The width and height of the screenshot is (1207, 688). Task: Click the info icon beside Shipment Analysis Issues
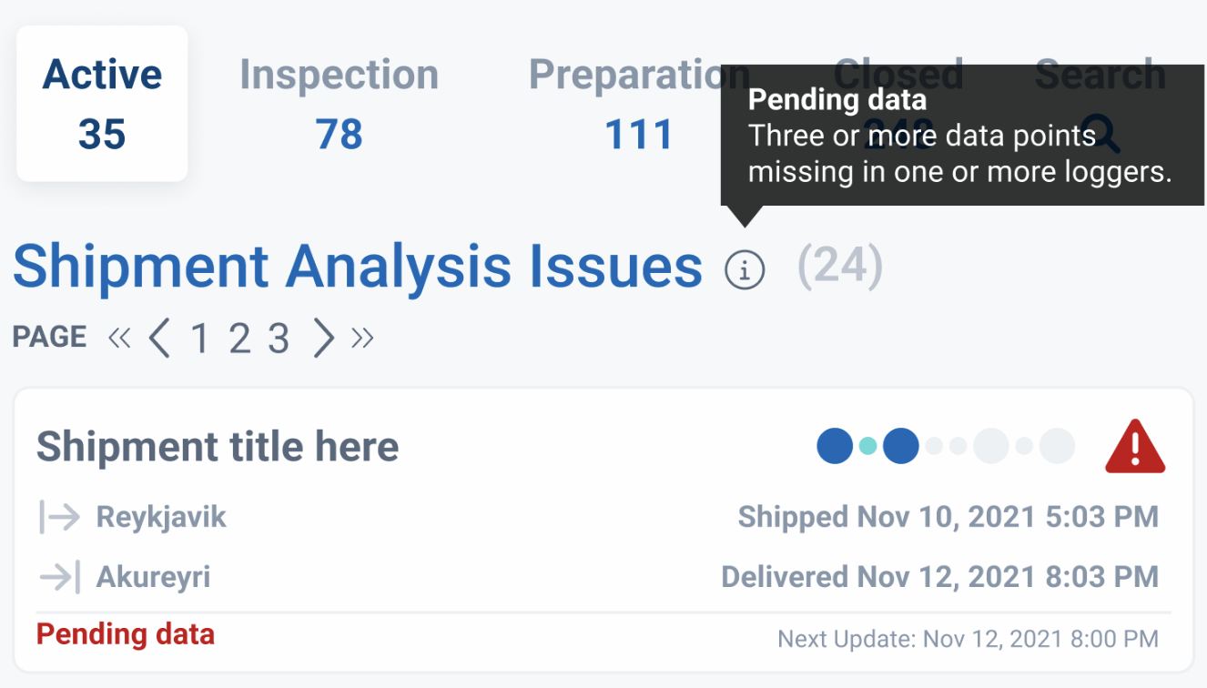(x=745, y=270)
